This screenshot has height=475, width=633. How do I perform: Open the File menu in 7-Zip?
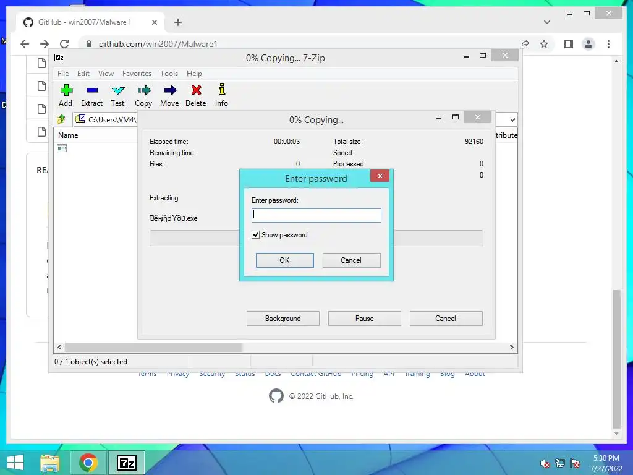click(x=63, y=74)
